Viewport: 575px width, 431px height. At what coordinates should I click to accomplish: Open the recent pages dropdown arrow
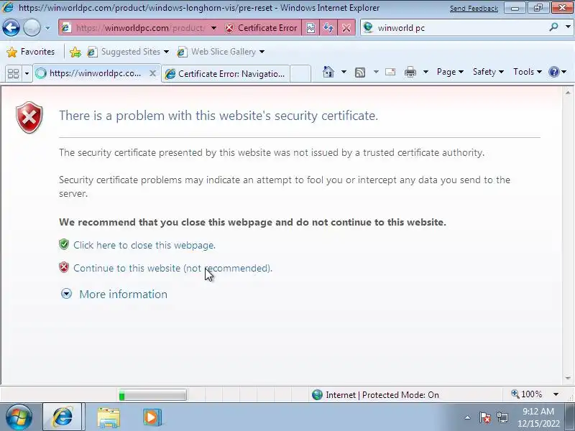point(47,28)
